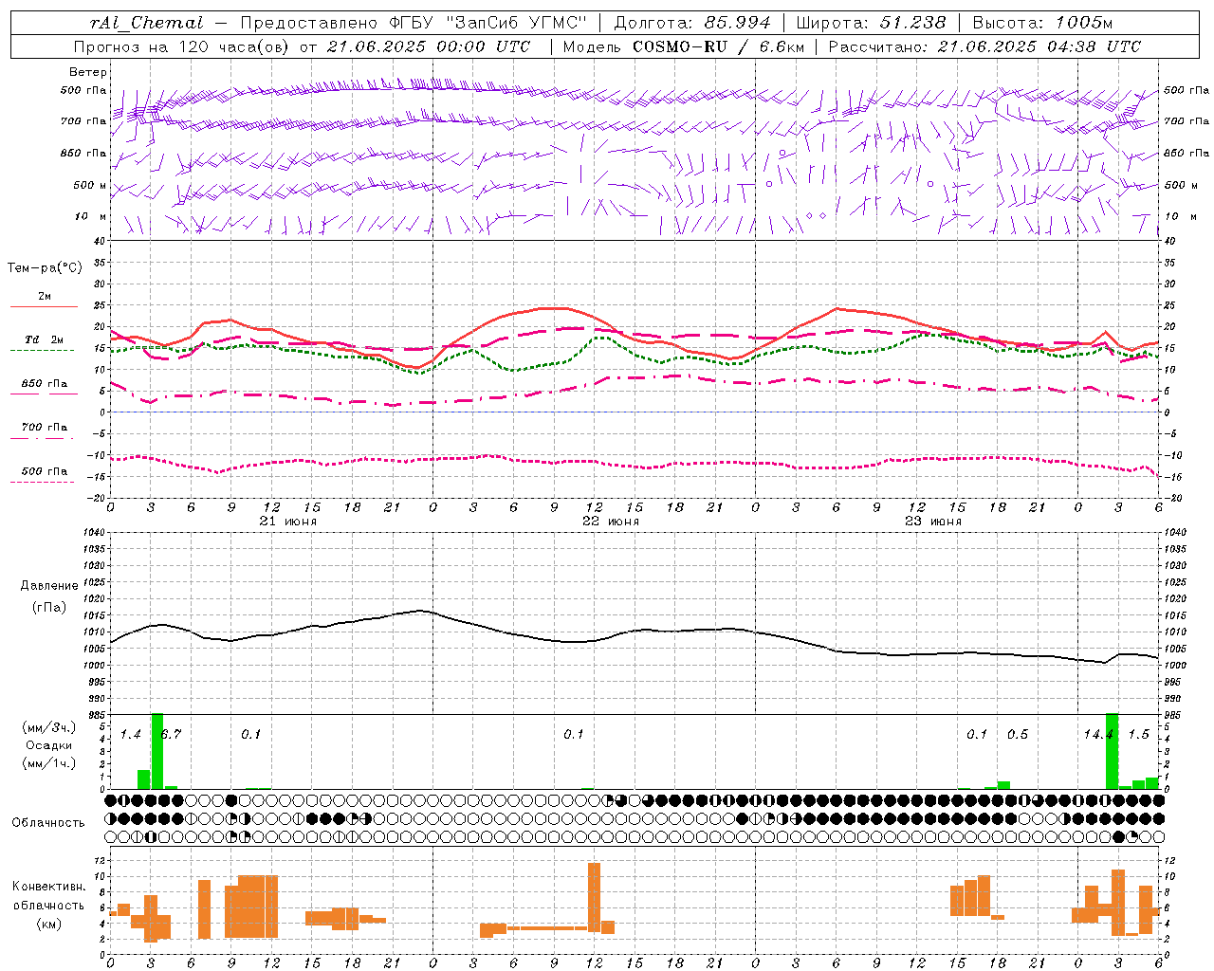Viewport: 1214px width, 971px height.
Task: Click the 700 гПа temperature legend entry
Action: [x=44, y=428]
